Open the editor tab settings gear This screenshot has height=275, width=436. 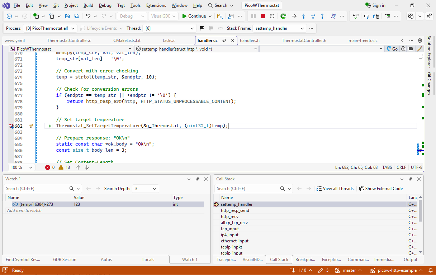tap(420, 41)
